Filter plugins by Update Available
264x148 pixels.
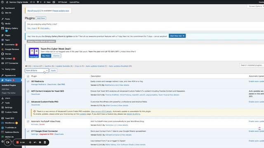[64, 66]
